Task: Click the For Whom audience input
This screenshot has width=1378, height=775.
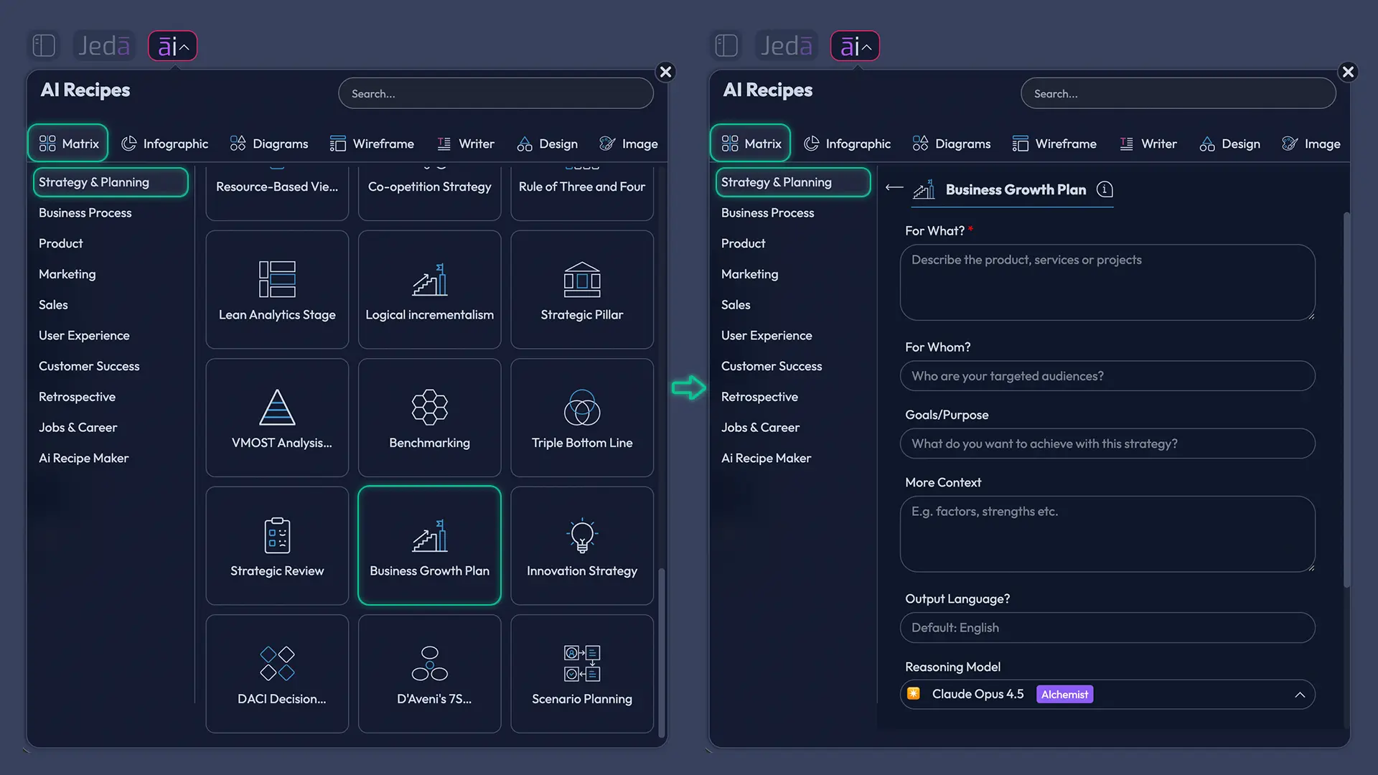Action: point(1107,376)
